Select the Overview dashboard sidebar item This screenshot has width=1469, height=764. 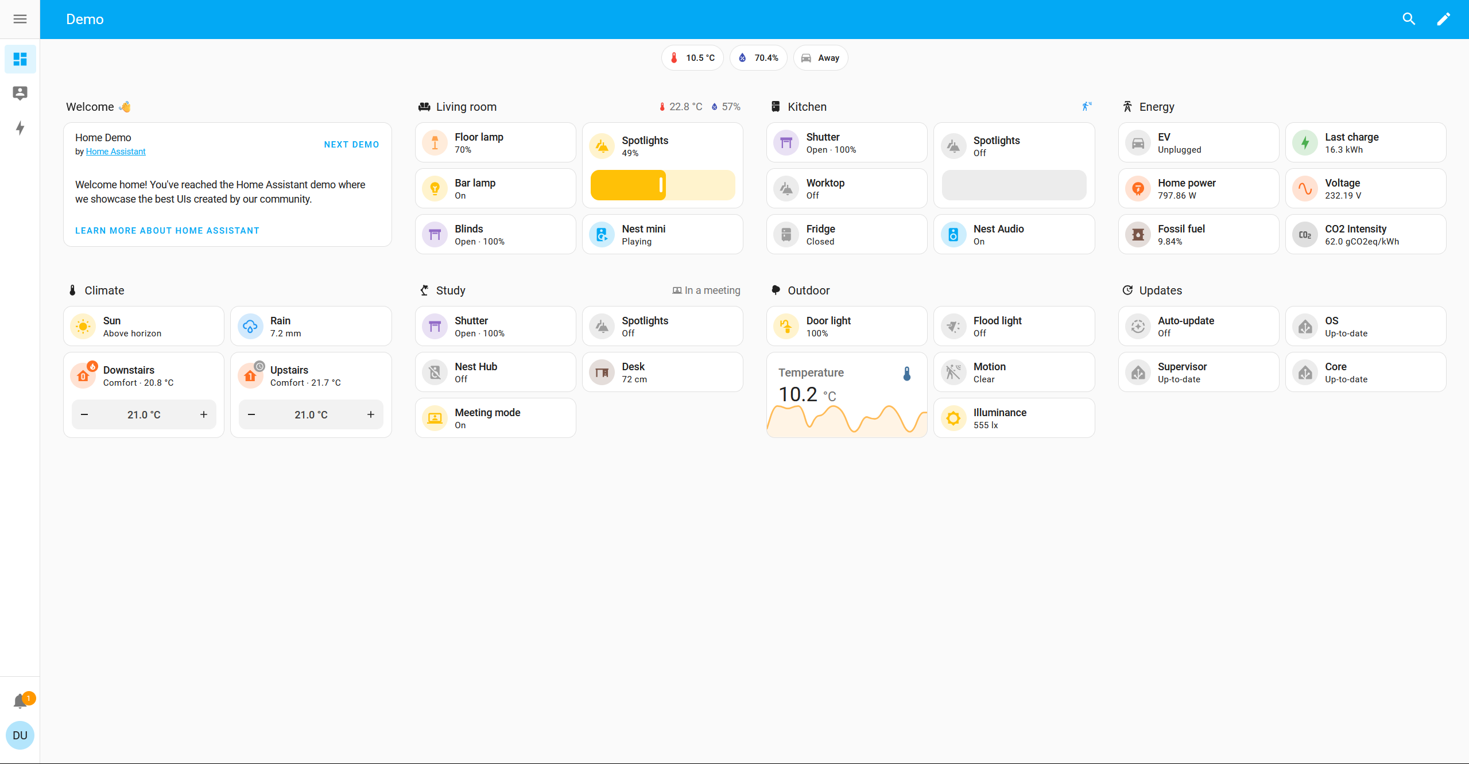pos(20,59)
